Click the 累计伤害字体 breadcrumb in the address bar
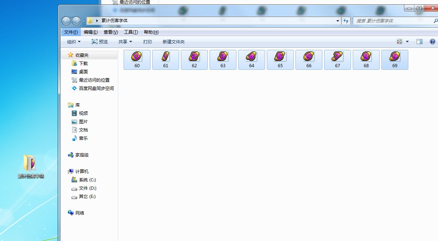438x241 pixels. tap(115, 21)
